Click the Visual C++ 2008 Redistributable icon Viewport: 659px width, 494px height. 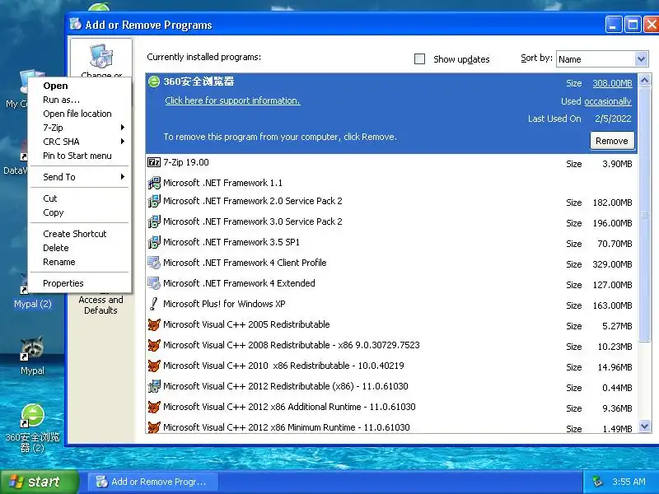(x=154, y=345)
